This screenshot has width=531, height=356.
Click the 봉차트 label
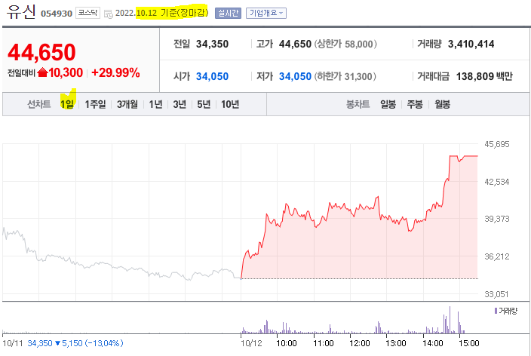click(x=358, y=104)
